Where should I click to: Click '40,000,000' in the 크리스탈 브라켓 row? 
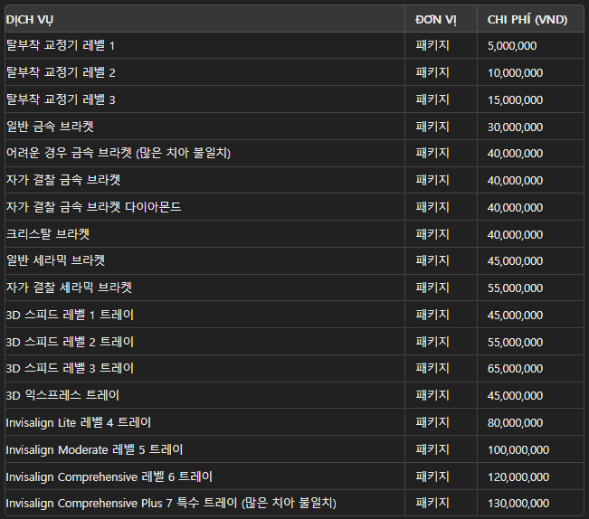tap(515, 234)
